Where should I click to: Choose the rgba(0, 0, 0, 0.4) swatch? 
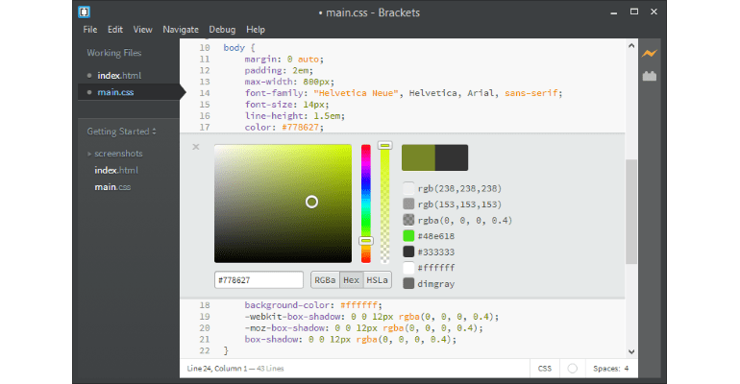coord(409,220)
